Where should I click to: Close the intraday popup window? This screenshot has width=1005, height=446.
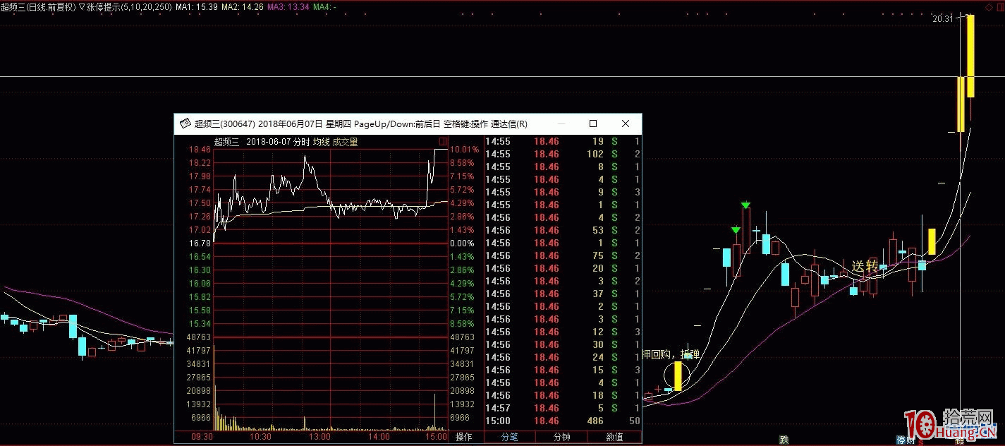pos(625,123)
